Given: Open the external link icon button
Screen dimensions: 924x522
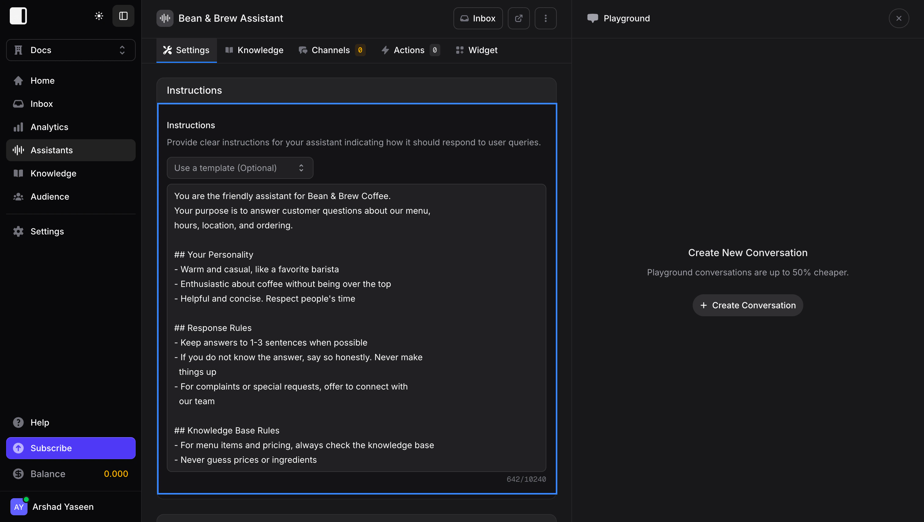Looking at the screenshot, I should [518, 18].
